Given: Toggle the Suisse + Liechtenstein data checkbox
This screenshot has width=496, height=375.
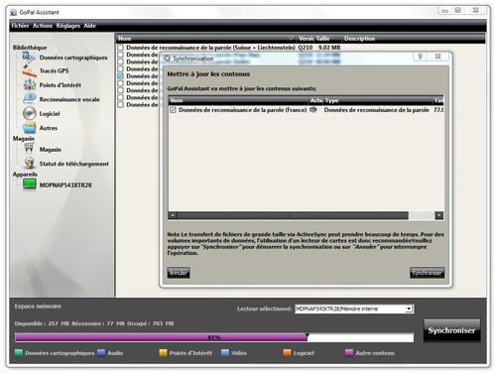Looking at the screenshot, I should (x=121, y=48).
